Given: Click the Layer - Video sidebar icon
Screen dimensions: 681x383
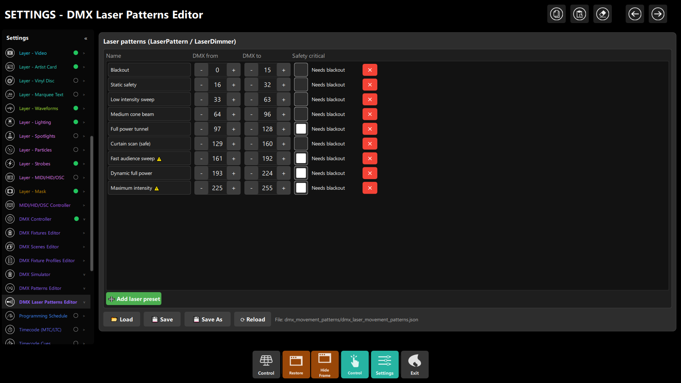Looking at the screenshot, I should (x=10, y=53).
